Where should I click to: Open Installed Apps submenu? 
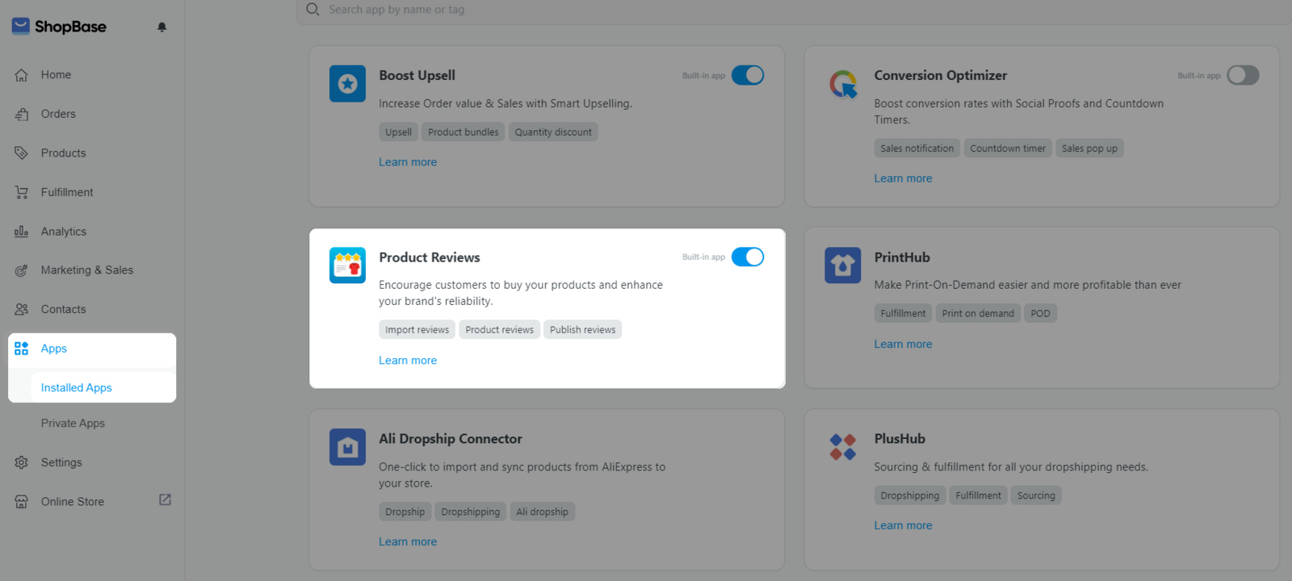pos(77,387)
